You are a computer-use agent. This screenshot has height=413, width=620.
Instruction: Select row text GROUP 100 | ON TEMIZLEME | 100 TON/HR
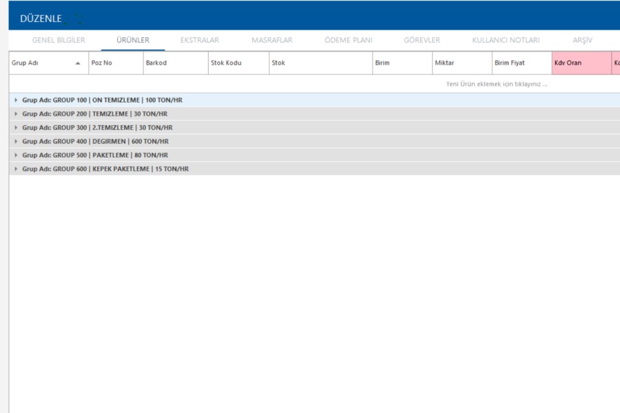click(x=117, y=100)
